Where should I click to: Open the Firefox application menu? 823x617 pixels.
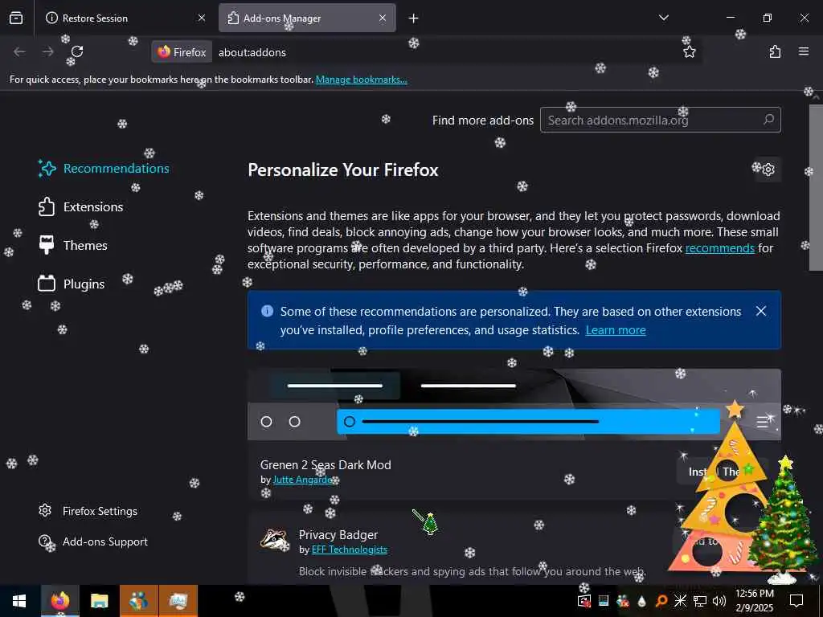pos(804,51)
